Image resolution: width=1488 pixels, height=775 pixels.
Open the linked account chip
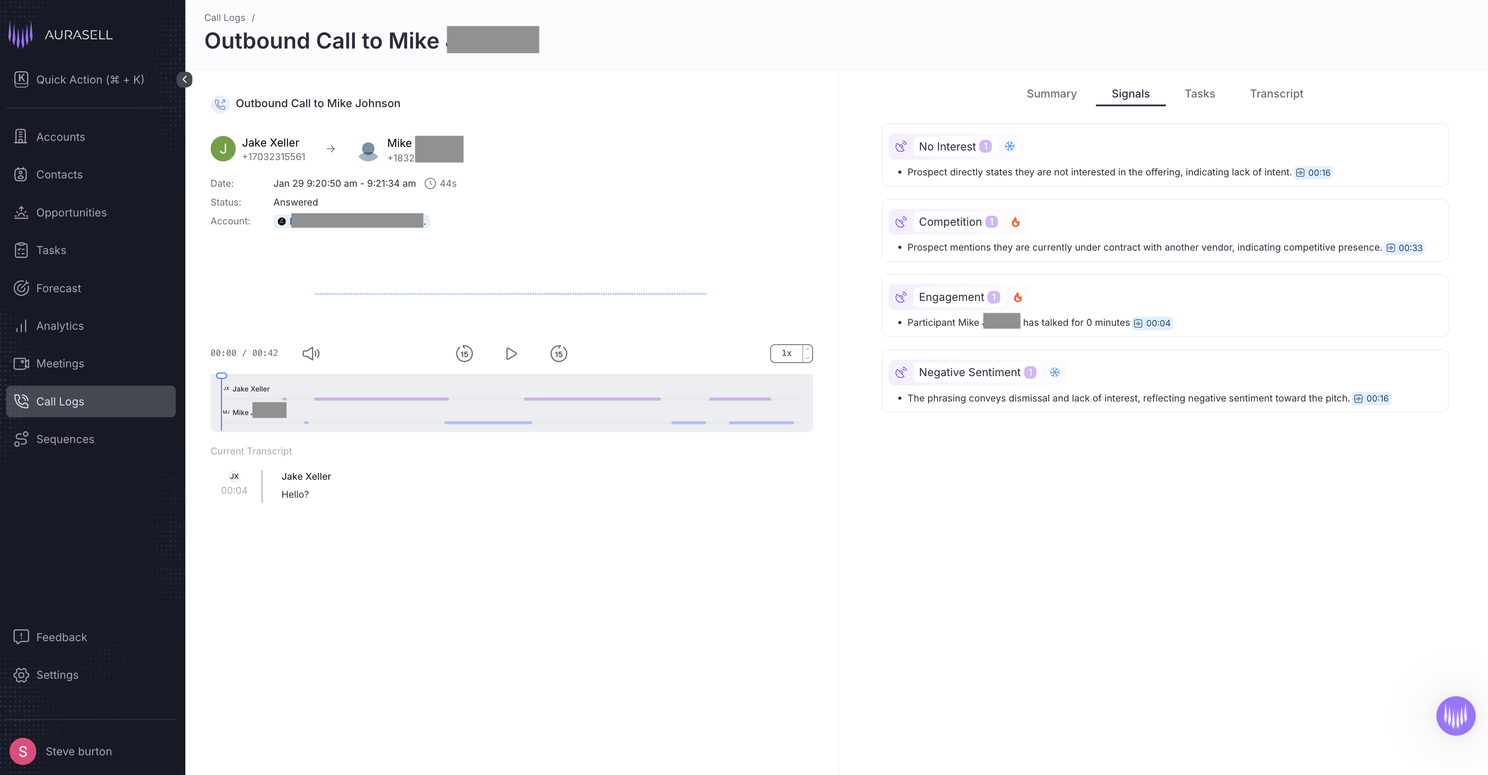[351, 221]
